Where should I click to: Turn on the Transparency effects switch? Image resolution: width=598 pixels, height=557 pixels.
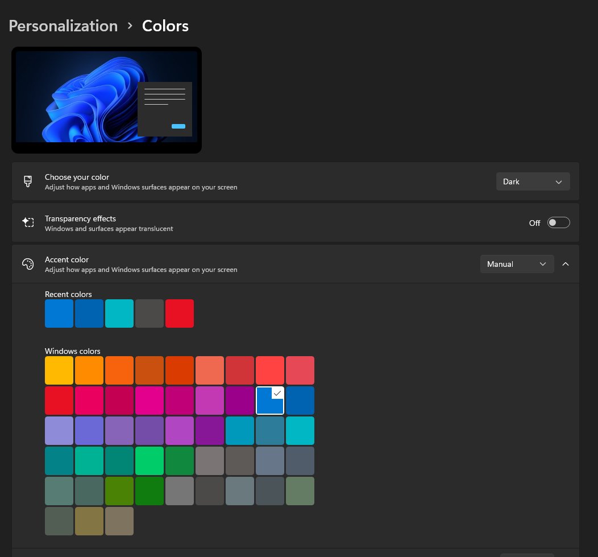(x=558, y=222)
